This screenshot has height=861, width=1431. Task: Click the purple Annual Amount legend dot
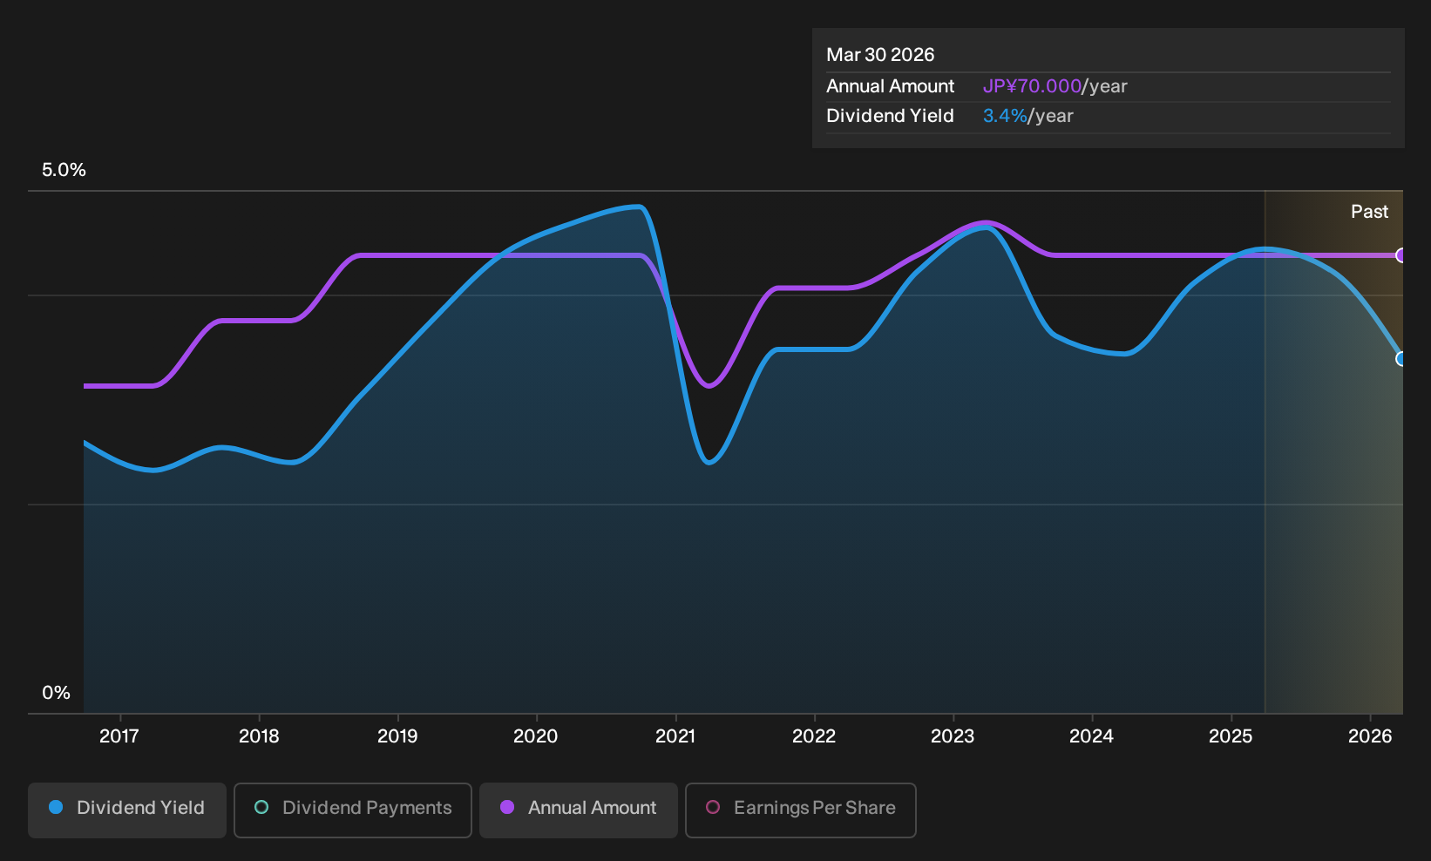(x=507, y=808)
